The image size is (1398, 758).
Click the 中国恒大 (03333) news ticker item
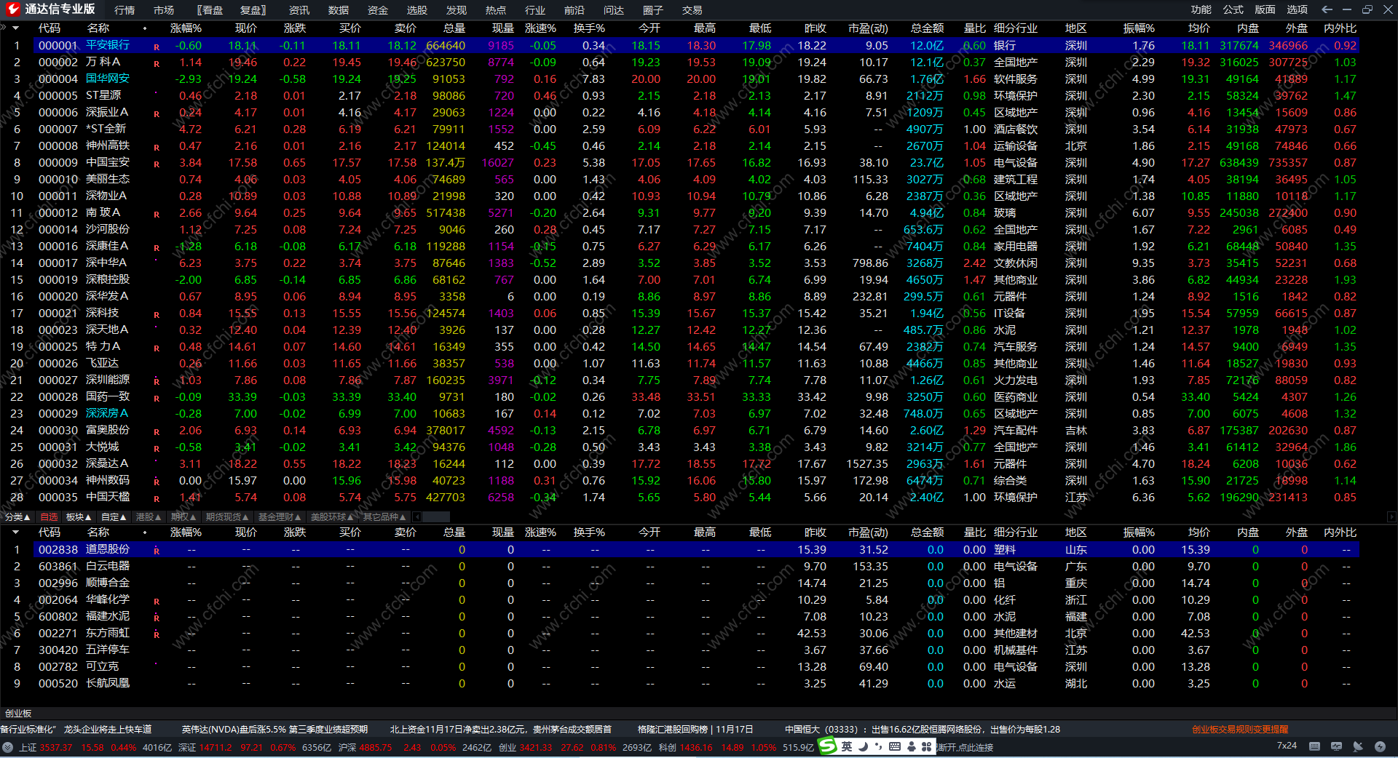pyautogui.click(x=923, y=729)
